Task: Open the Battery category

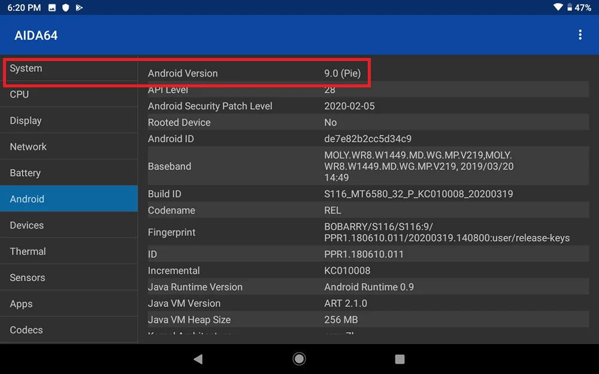Action: [69, 173]
